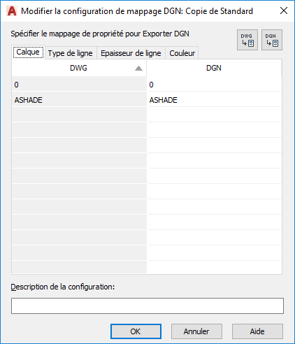Click the first empty DGN cell below ASHADE

coord(214,115)
